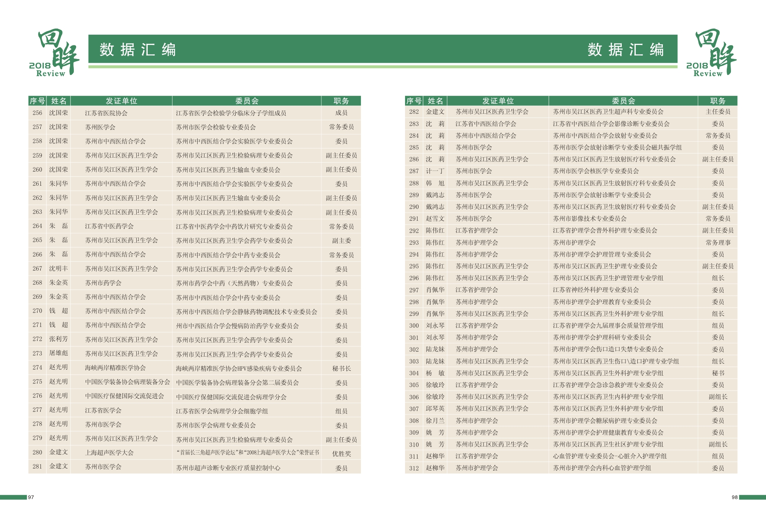Click page number 97 at bottom left

[31, 497]
